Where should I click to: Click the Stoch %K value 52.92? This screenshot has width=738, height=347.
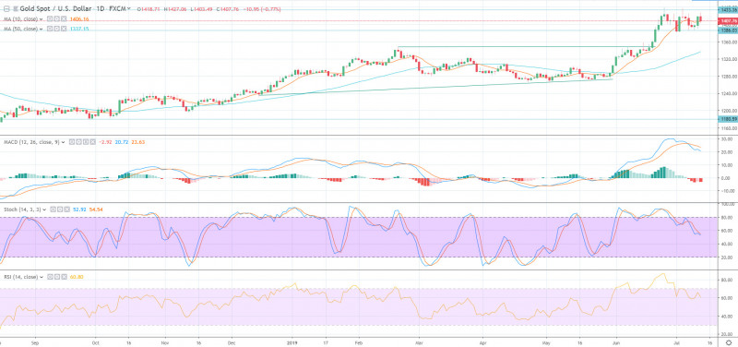click(x=79, y=209)
